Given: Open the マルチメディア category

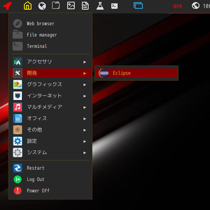Looking at the screenshot, I should [x=50, y=107].
